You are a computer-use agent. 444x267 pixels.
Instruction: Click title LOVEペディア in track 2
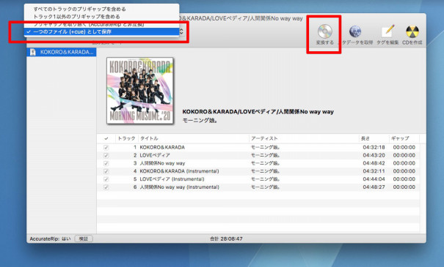(x=155, y=155)
